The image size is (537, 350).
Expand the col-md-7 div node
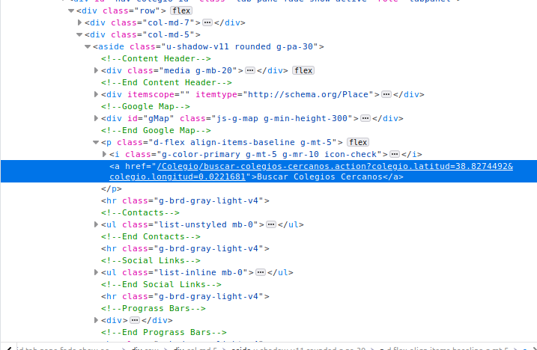click(80, 23)
